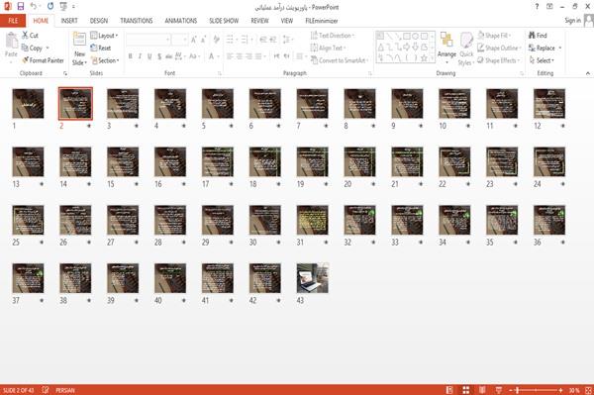Open the Select dropdown in Editing
The width and height of the screenshot is (594, 395).
pos(542,60)
